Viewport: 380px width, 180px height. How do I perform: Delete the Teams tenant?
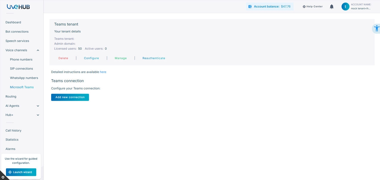(63, 58)
